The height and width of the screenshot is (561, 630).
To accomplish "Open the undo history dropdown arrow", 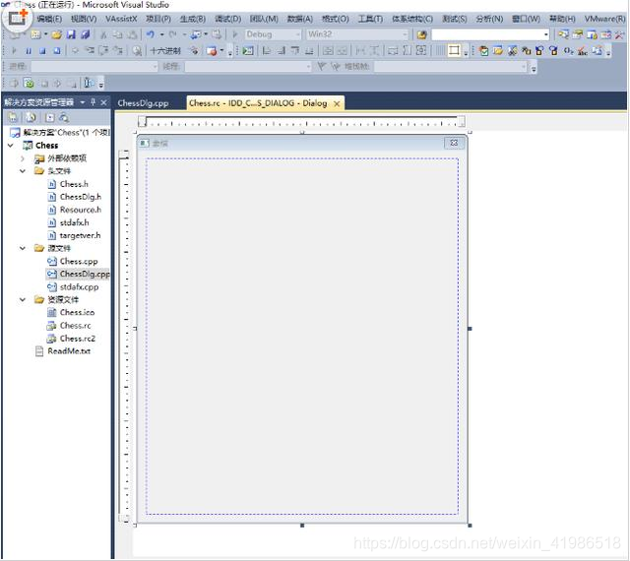I will 161,34.
